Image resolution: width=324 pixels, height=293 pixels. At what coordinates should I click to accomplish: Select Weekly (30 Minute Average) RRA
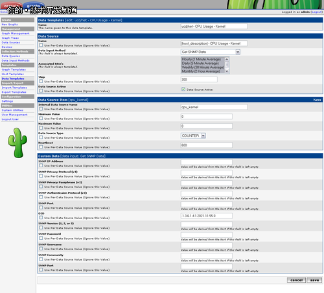click(203, 67)
